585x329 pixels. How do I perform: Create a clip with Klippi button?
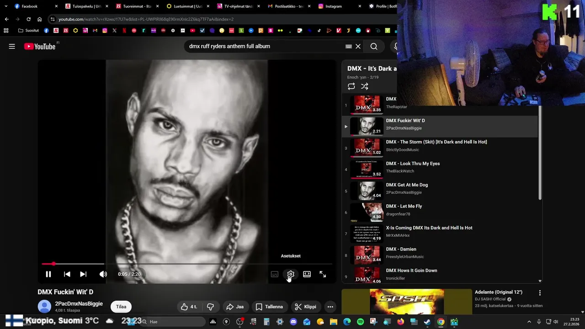pos(305,307)
